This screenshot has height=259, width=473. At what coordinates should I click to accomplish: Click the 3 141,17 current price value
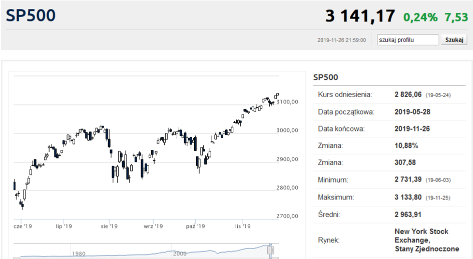tap(360, 16)
